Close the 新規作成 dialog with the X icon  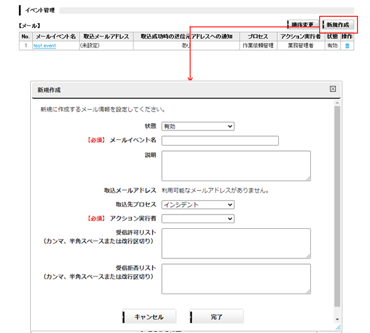pyautogui.click(x=333, y=89)
